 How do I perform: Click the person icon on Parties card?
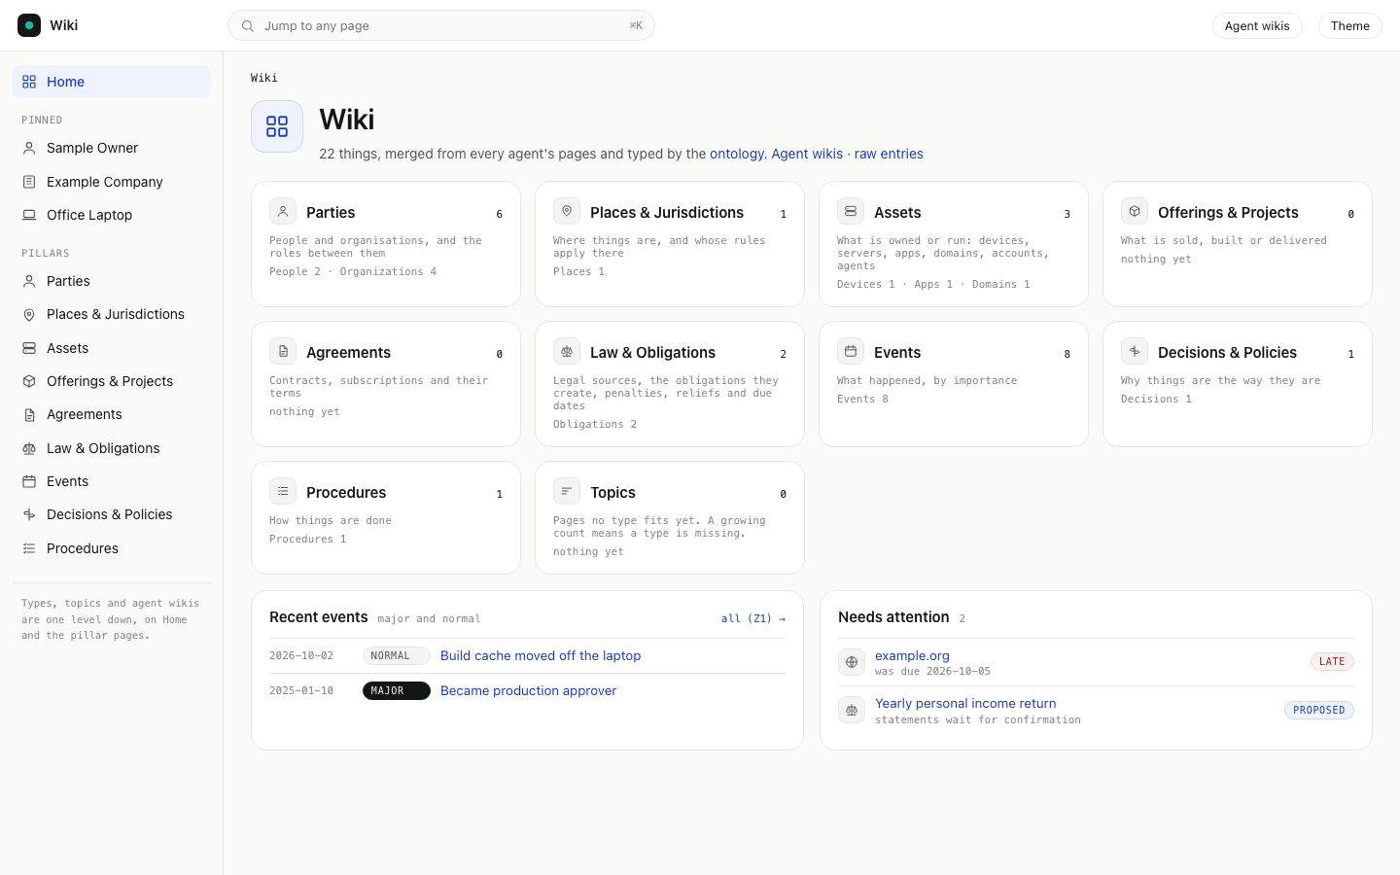tap(283, 211)
